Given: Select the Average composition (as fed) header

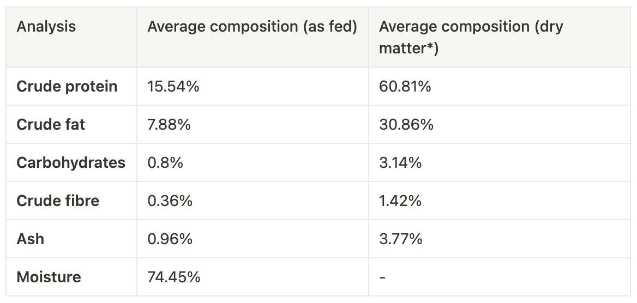Looking at the screenshot, I should (252, 27).
